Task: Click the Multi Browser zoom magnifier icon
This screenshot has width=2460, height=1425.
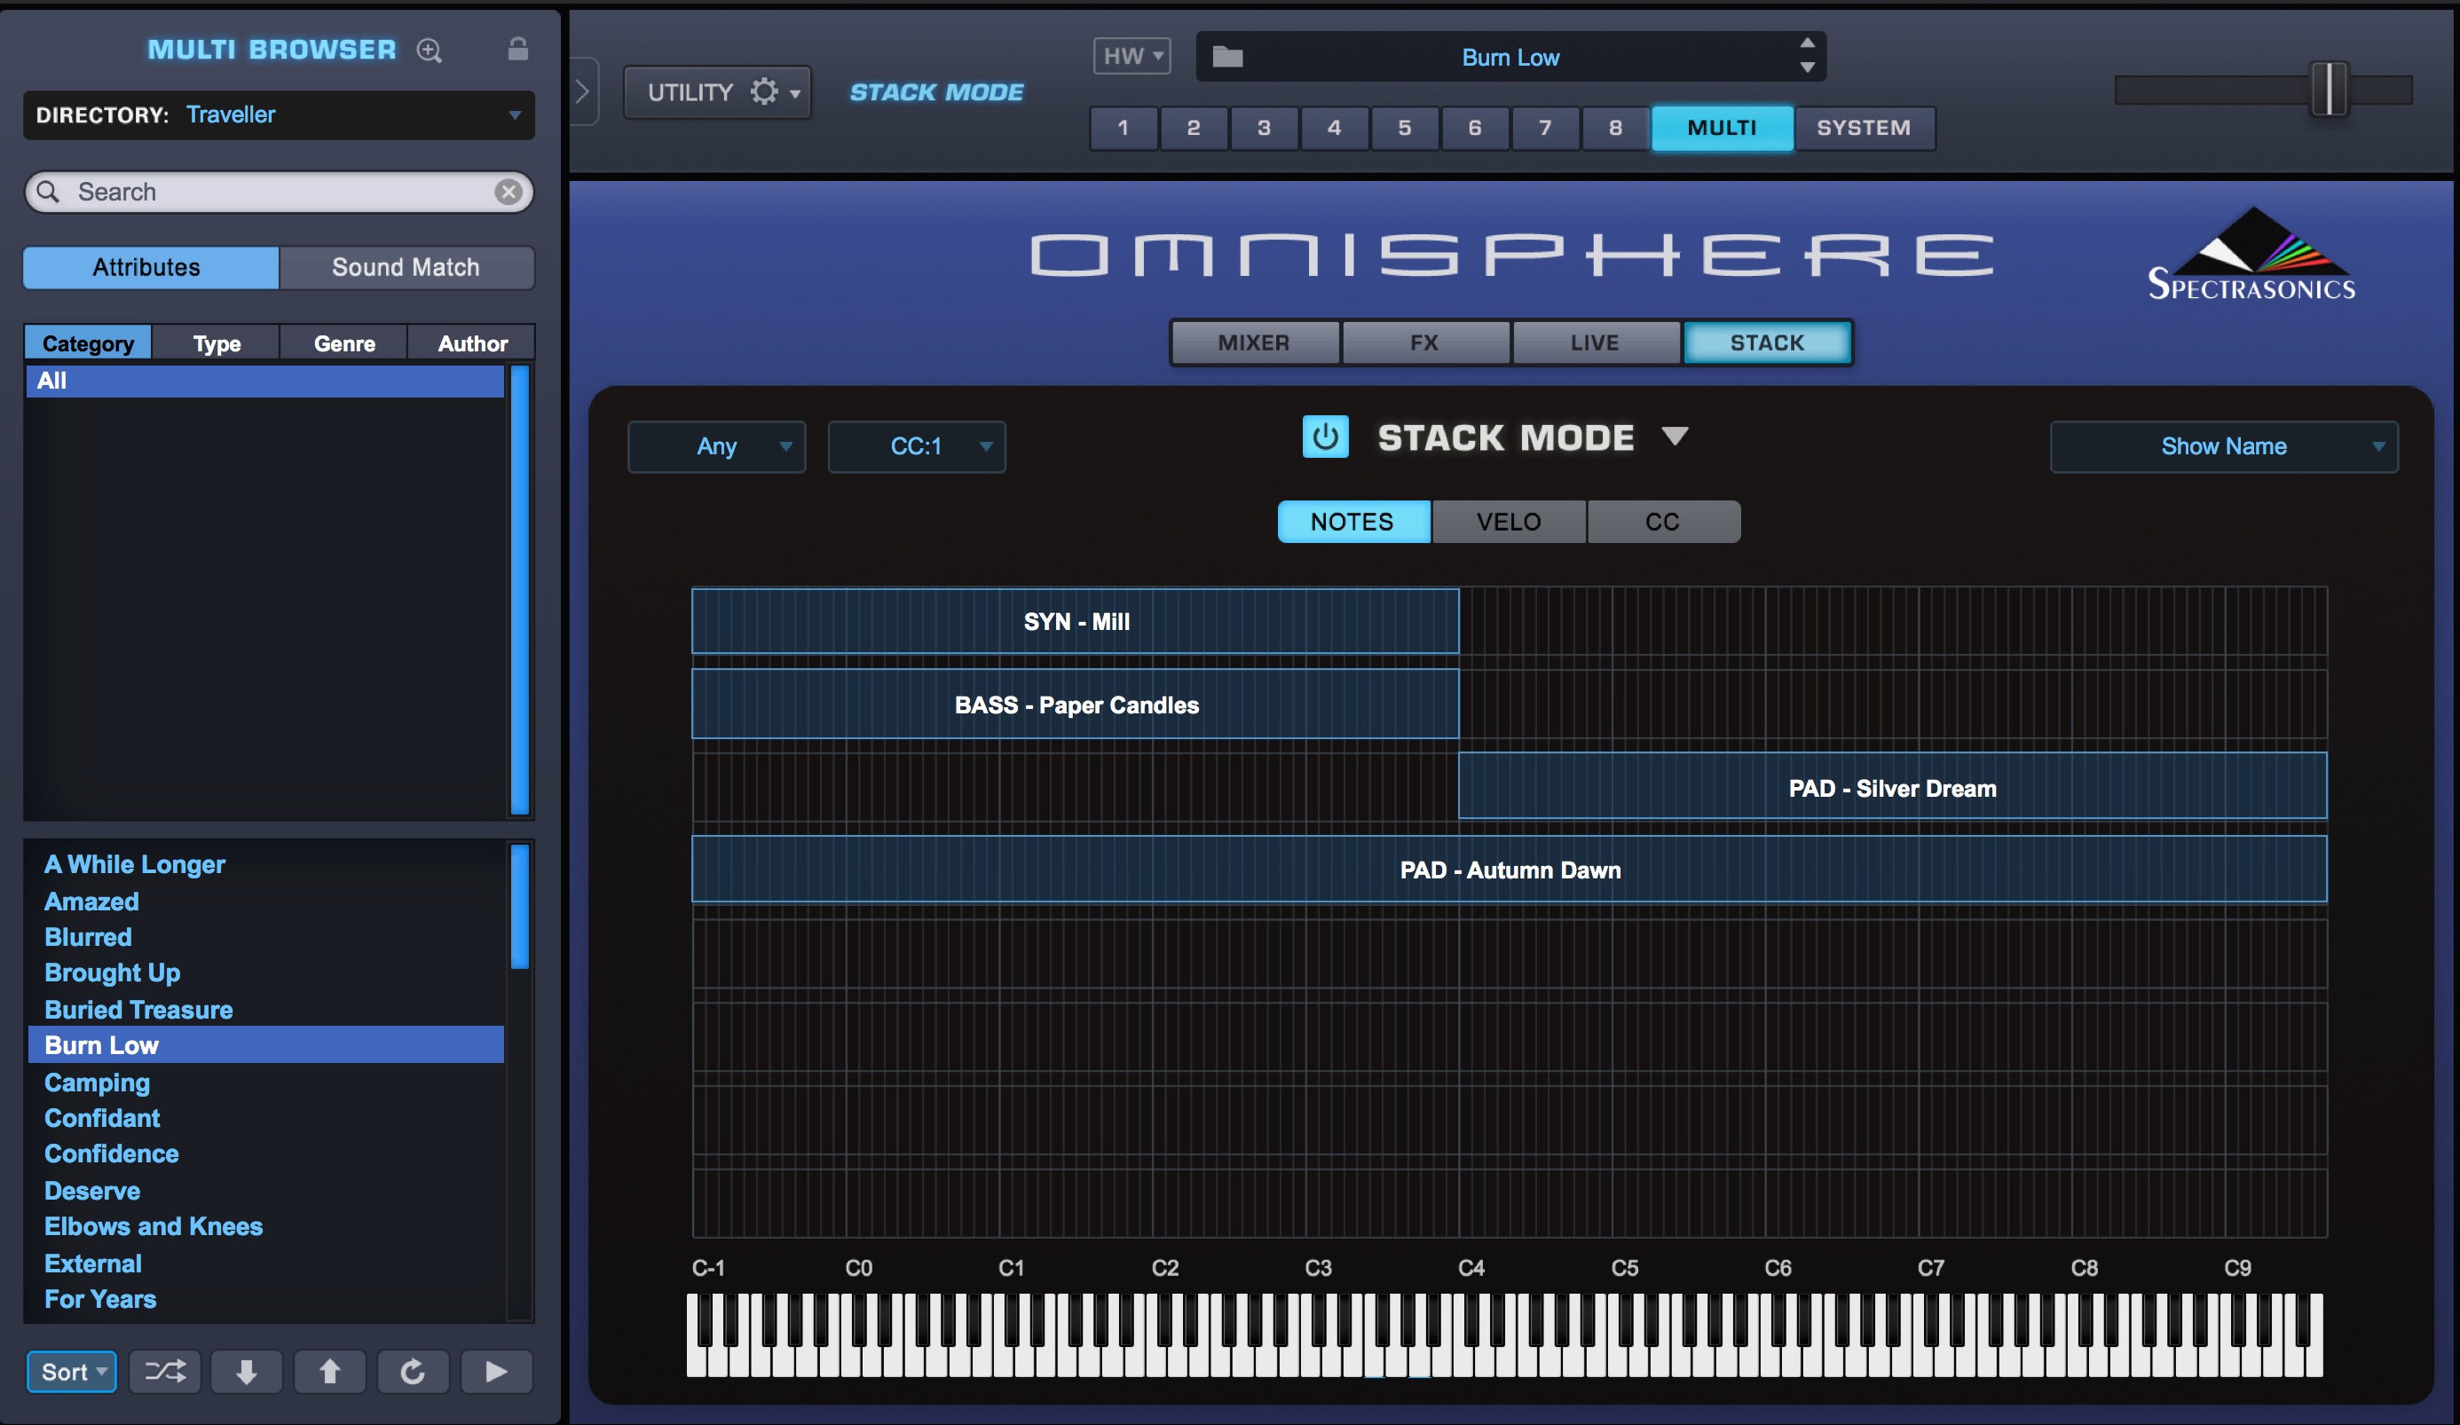Action: [430, 50]
